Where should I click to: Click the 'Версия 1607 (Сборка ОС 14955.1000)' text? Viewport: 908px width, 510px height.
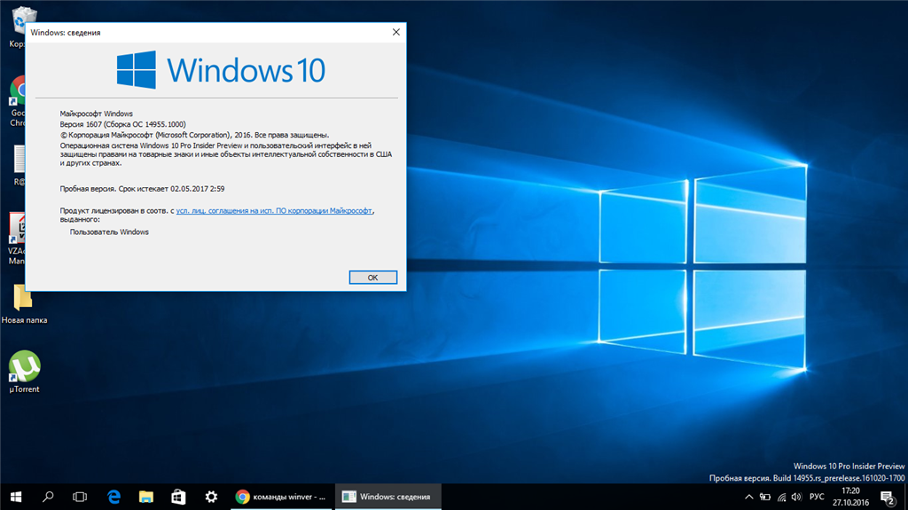click(122, 124)
